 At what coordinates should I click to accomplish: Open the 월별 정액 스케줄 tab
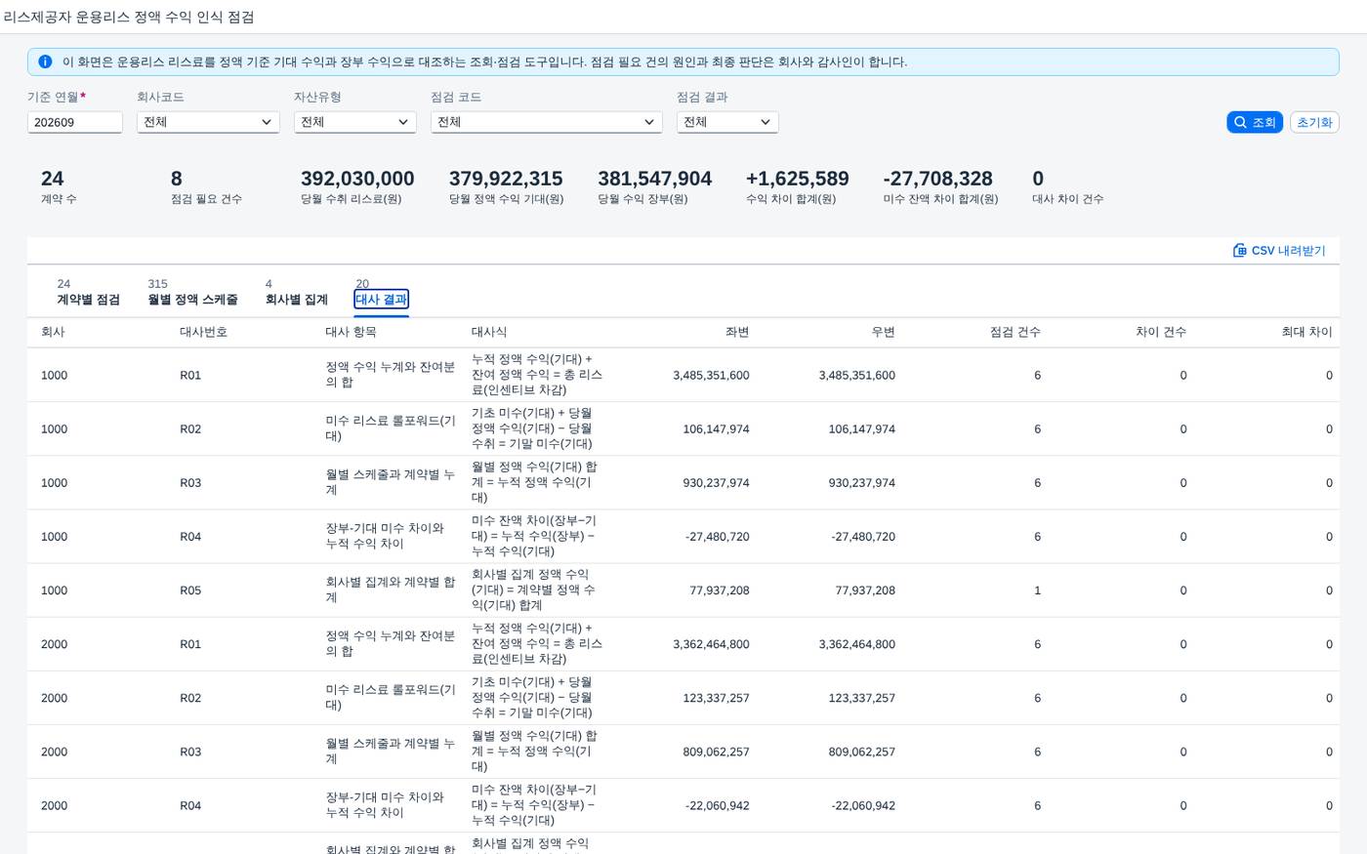point(192,300)
